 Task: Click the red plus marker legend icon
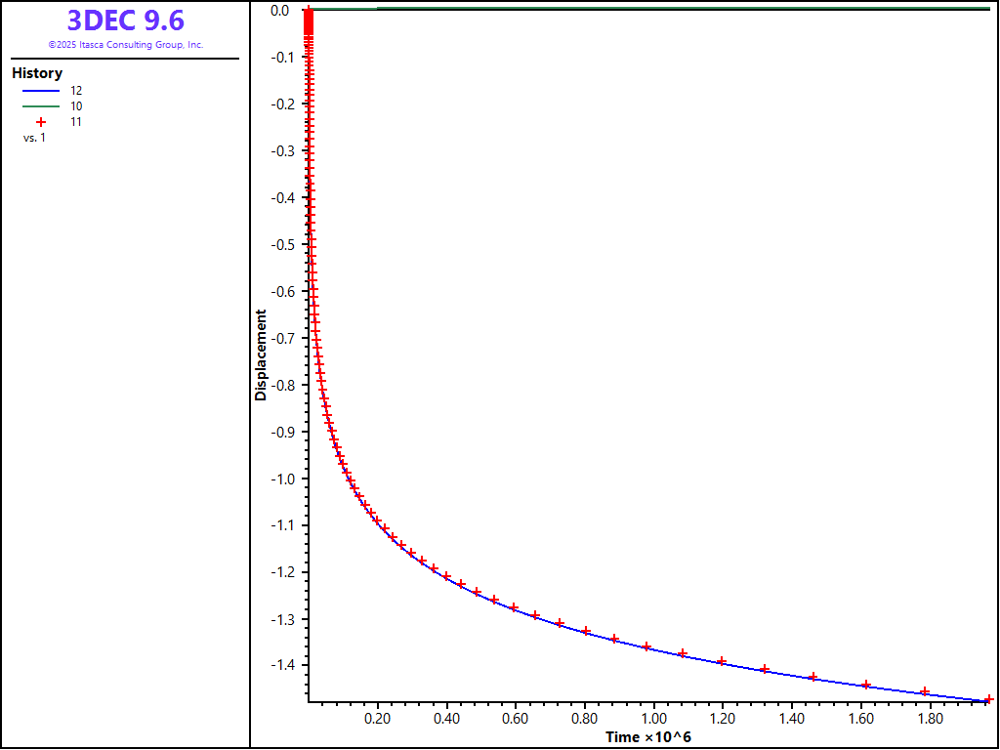tap(41, 122)
